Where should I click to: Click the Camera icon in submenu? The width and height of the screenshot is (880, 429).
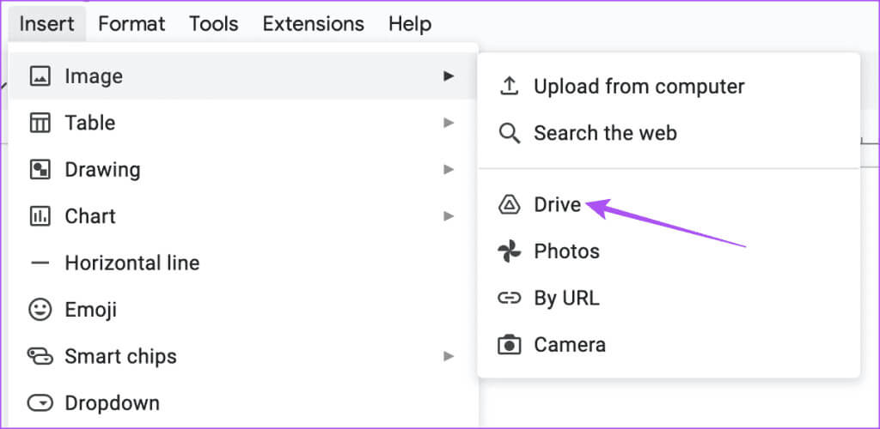click(x=510, y=345)
